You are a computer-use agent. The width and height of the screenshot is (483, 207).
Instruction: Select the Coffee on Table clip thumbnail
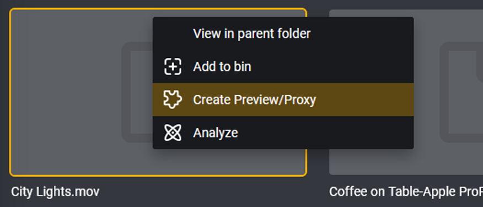(406, 92)
